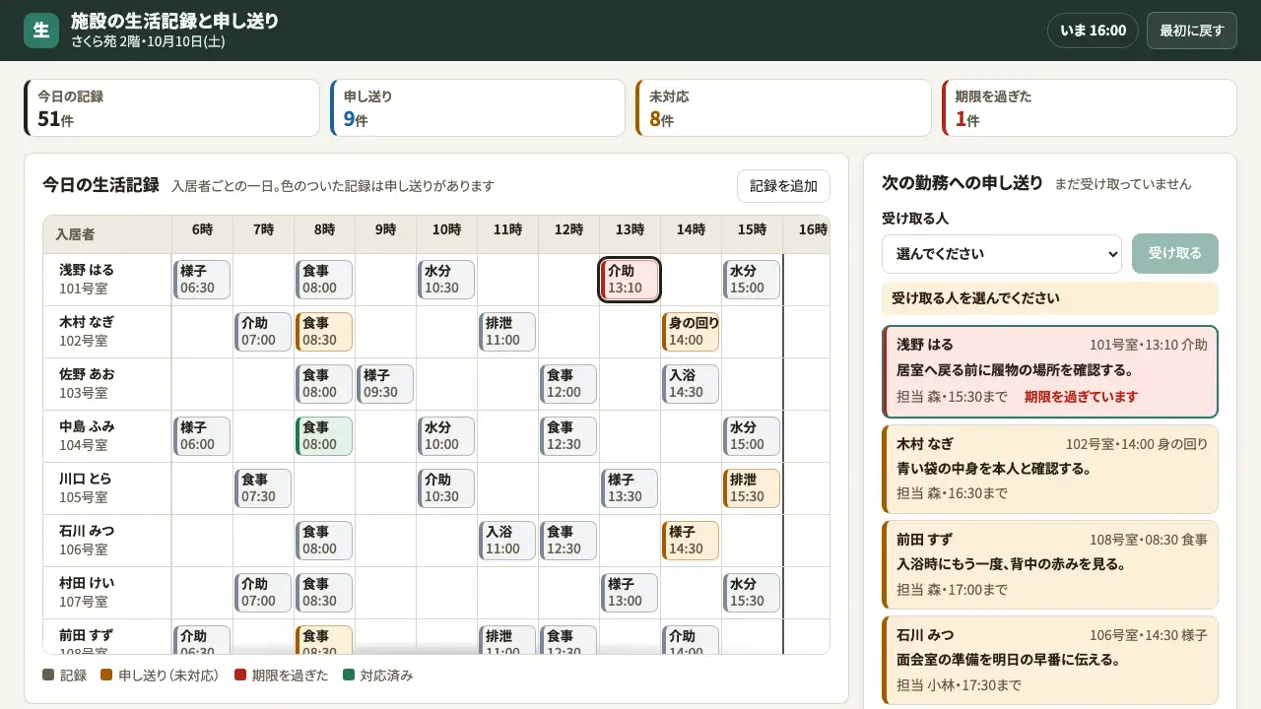This screenshot has height=709, width=1261.
Task: Click the 期限を過ぎた 1件 summary card
Action: [1090, 108]
